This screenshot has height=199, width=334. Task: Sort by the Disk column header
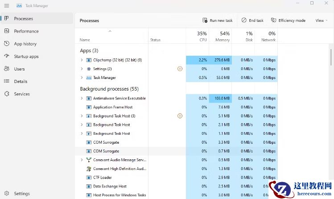pos(243,36)
